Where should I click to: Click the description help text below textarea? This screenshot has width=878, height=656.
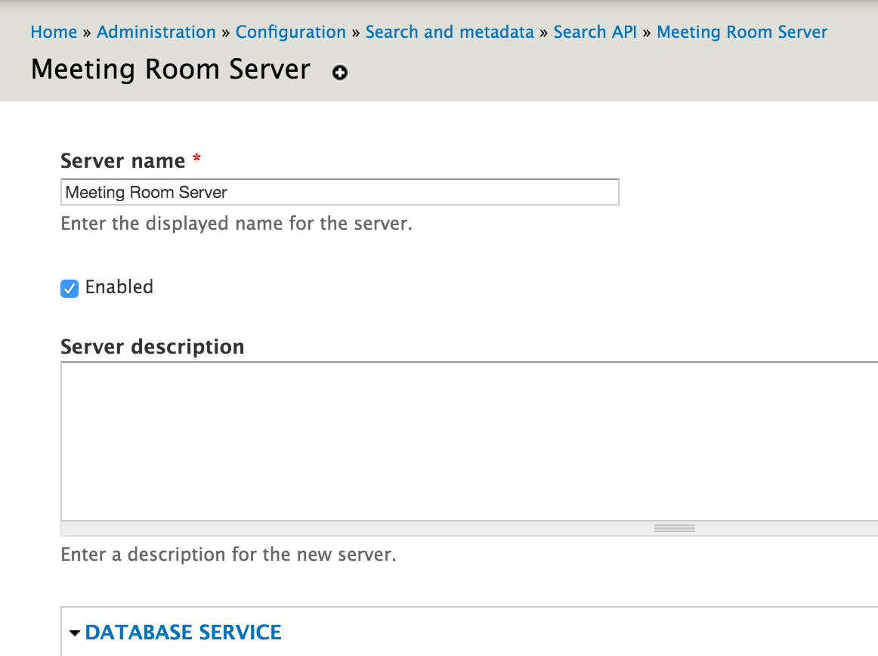pos(228,555)
